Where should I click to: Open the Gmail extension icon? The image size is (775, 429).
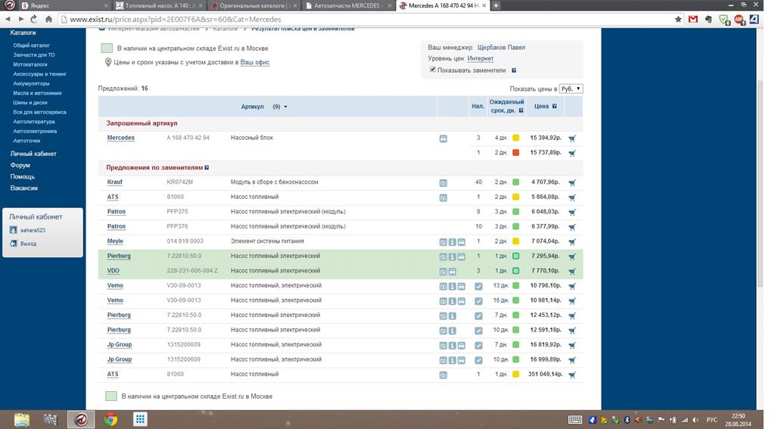693,19
